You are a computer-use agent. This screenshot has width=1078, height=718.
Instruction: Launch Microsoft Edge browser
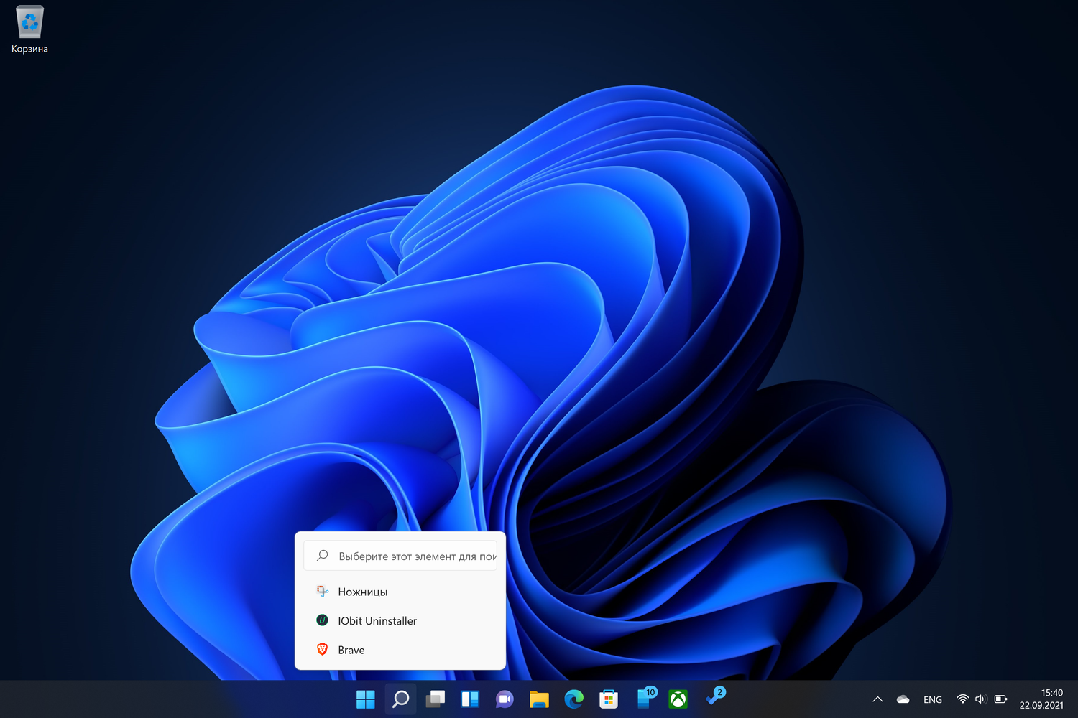tap(573, 699)
